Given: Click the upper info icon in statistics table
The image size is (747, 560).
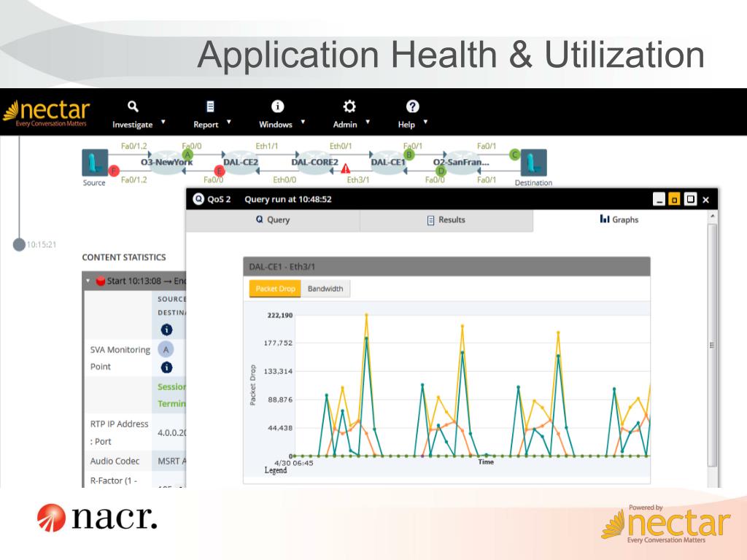Looking at the screenshot, I should [166, 330].
